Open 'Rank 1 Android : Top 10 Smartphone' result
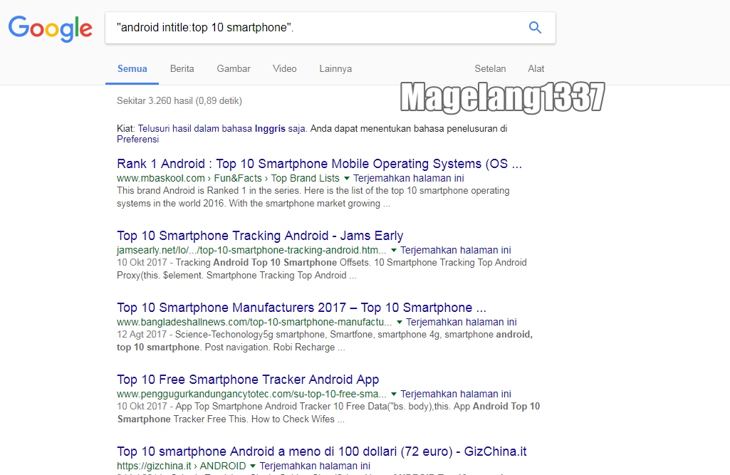730x475 pixels. 319,164
